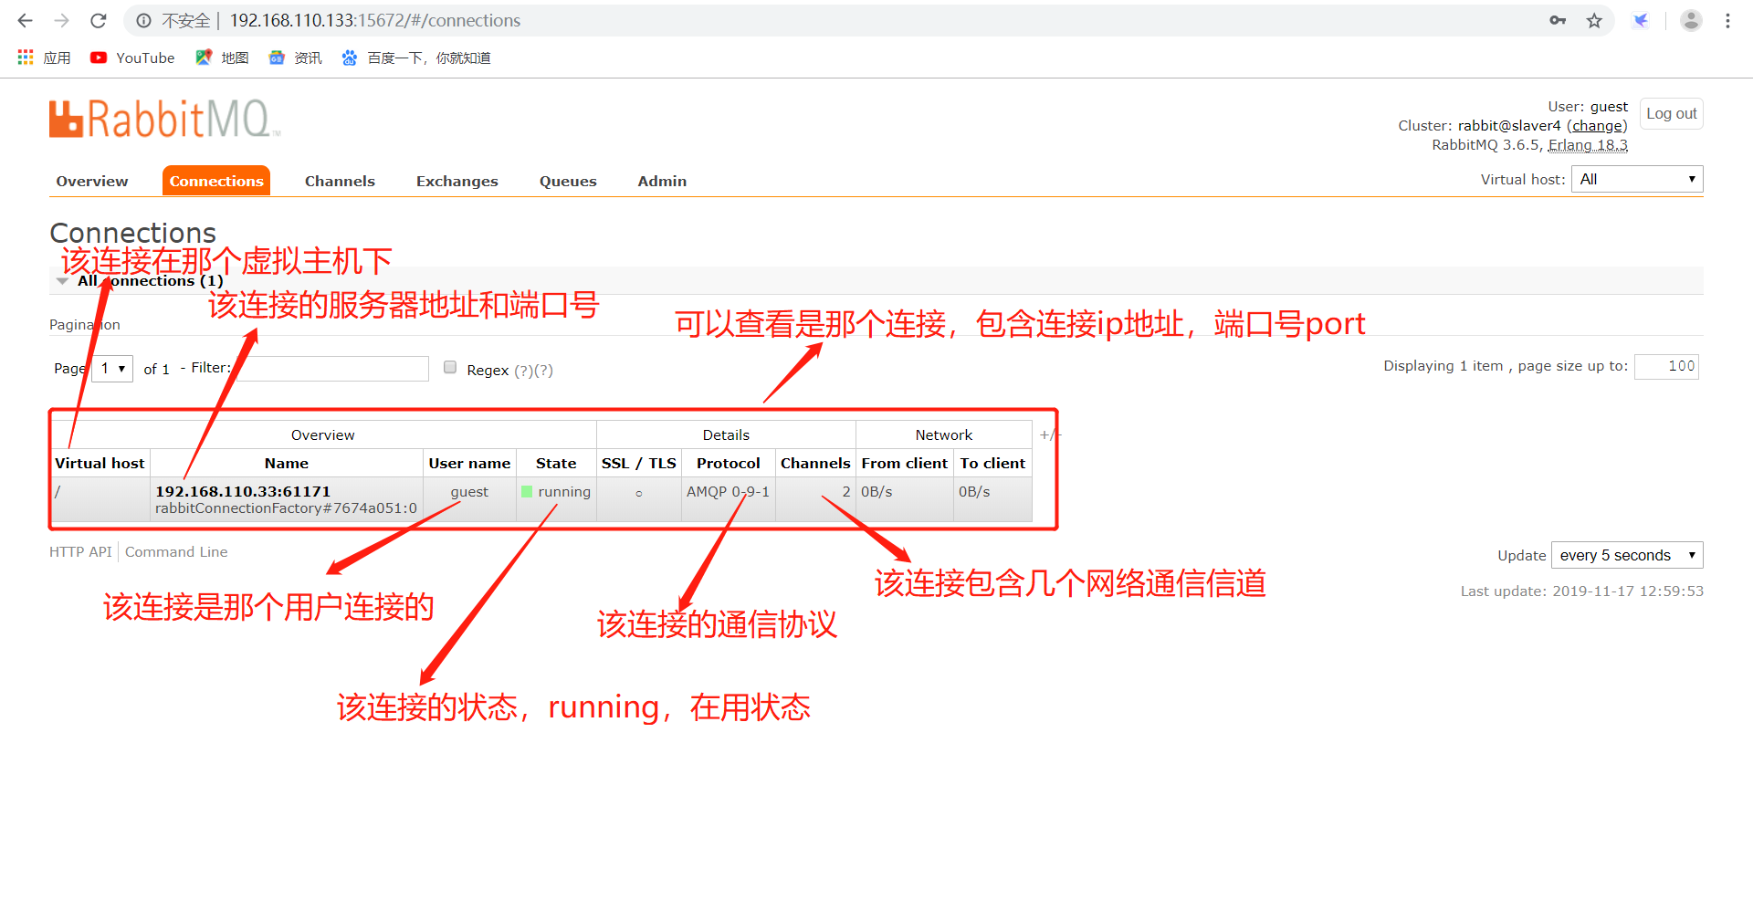
Task: Open the blue bird extension icon
Action: 1641,20
